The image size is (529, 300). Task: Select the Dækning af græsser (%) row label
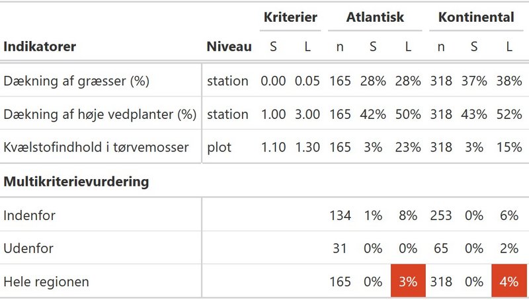coord(76,81)
